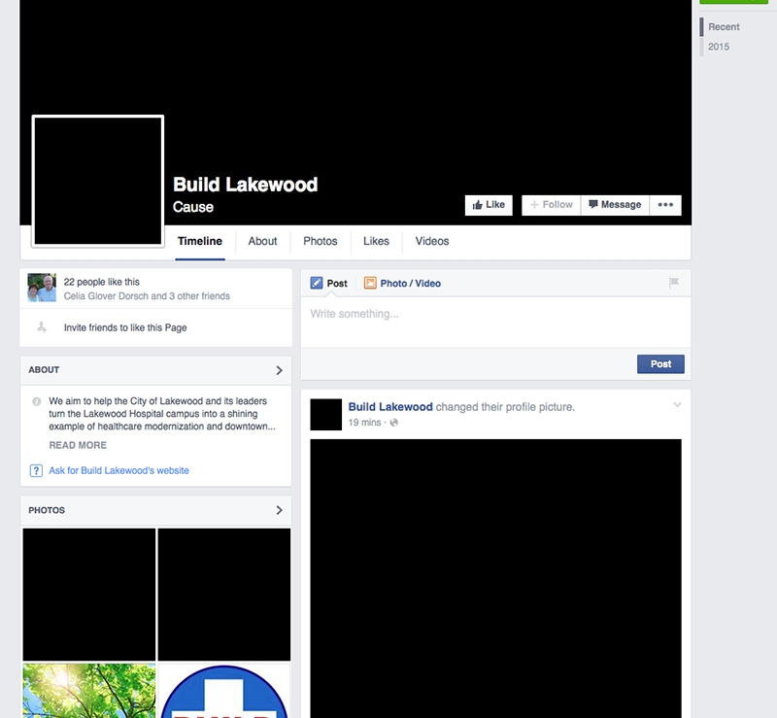Click the friends' profile photo thumbnail
777x718 pixels.
click(x=42, y=289)
